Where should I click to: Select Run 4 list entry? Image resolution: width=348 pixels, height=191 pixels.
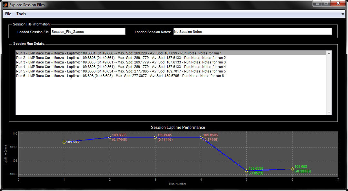click(121, 67)
